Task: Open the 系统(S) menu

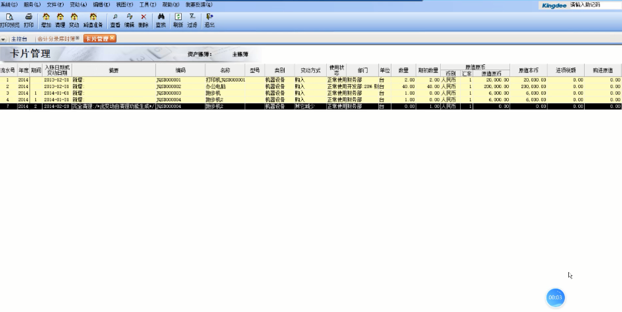Action: 9,5
